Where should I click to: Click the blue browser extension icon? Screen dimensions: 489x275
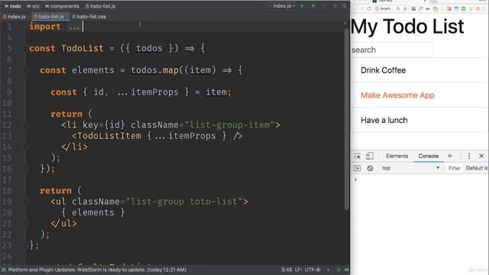[456, 8]
